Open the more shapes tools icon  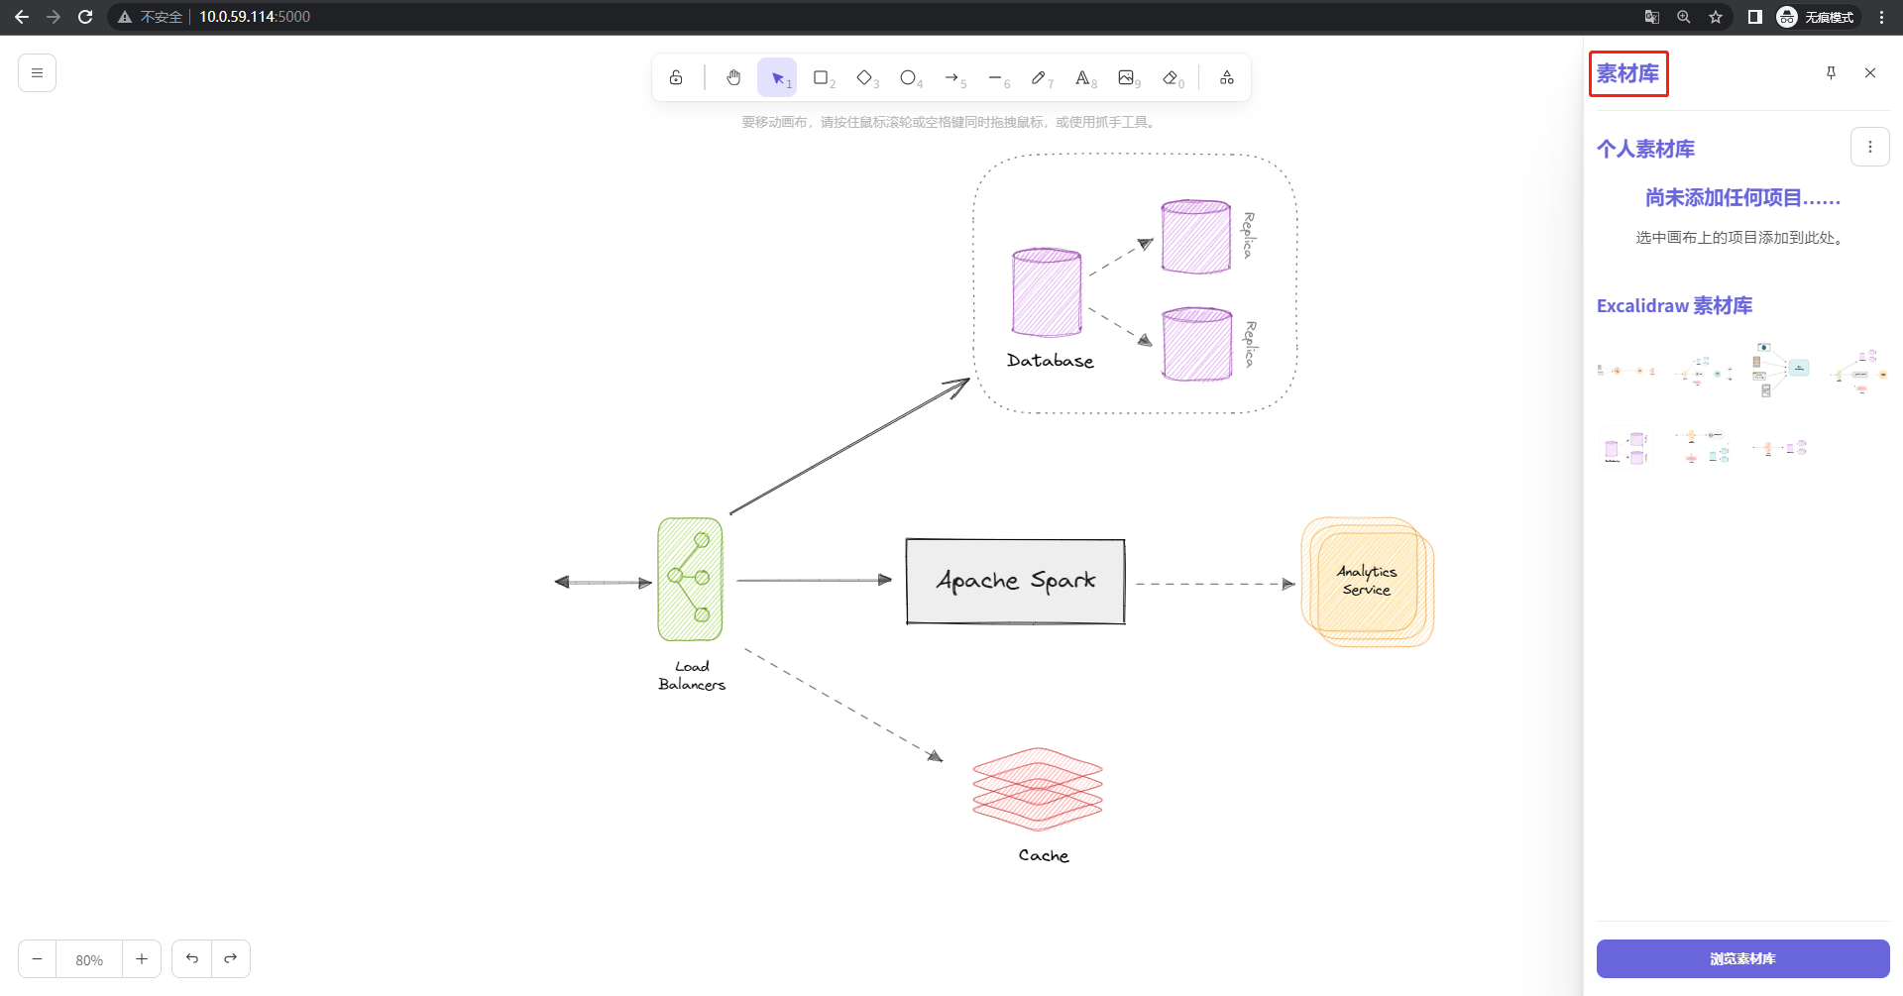pos(1227,77)
